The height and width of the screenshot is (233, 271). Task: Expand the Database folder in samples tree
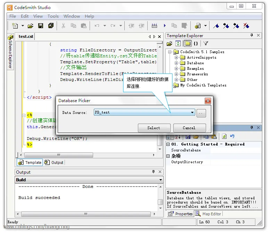(176, 63)
